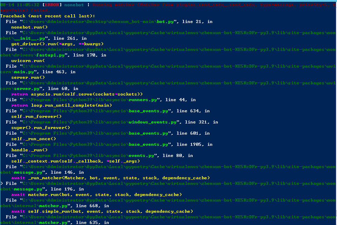Click matcher.py on the line 668 row

coord(53,206)
